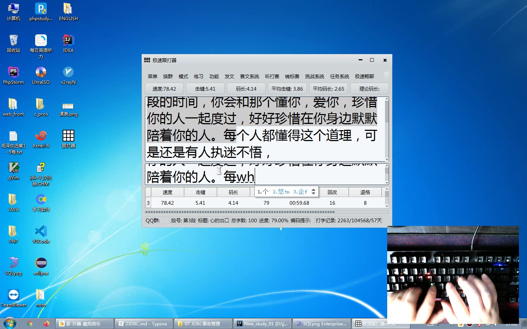Select the 速度 column header in results table

[168, 192]
